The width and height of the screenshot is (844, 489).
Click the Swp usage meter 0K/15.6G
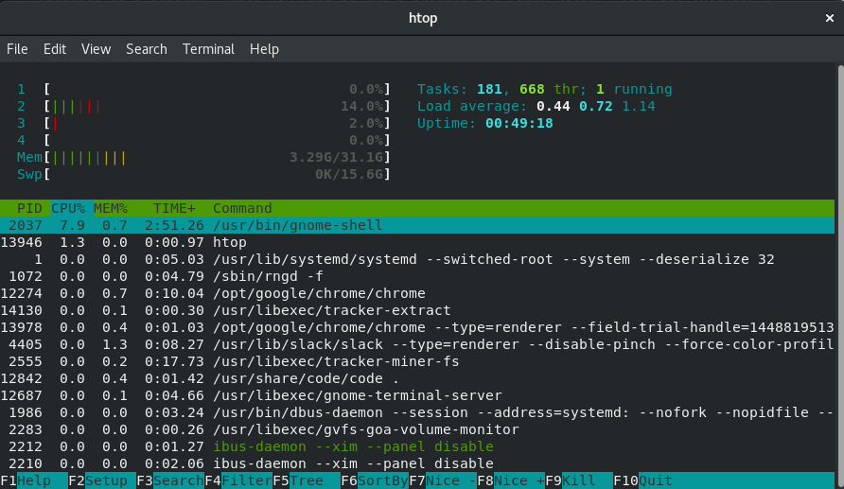(203, 174)
